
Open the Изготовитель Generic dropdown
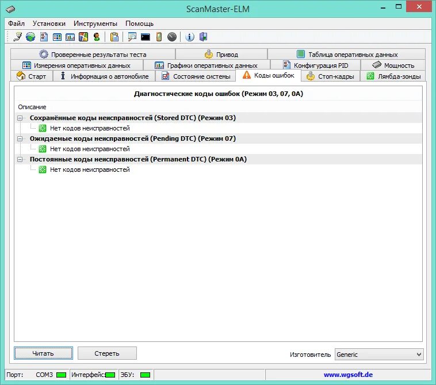[379, 355]
